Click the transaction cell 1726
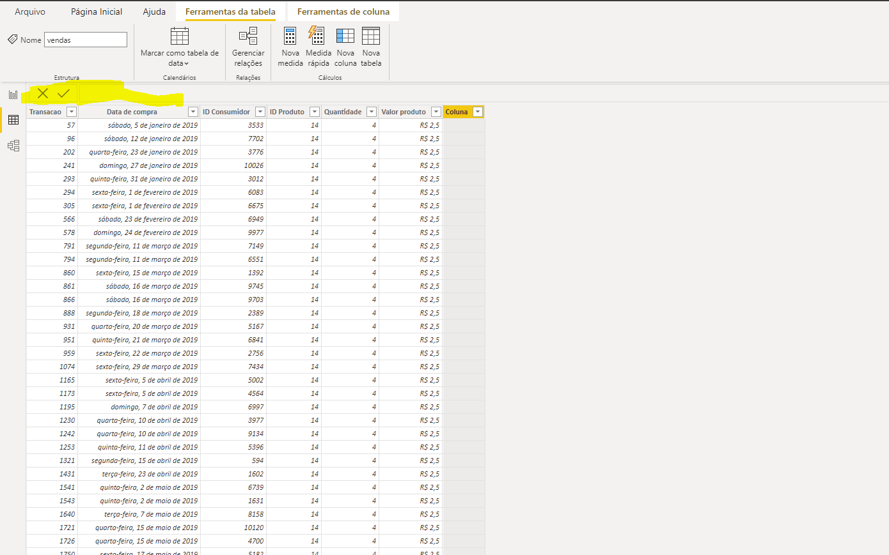Screen dimensions: 889x555 click(x=52, y=541)
